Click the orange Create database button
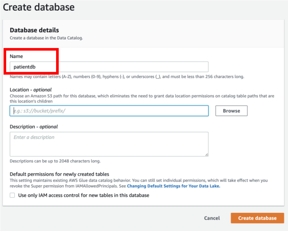 coord(257,218)
